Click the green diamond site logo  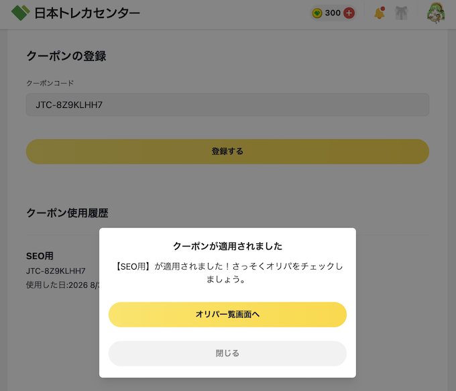pos(20,13)
